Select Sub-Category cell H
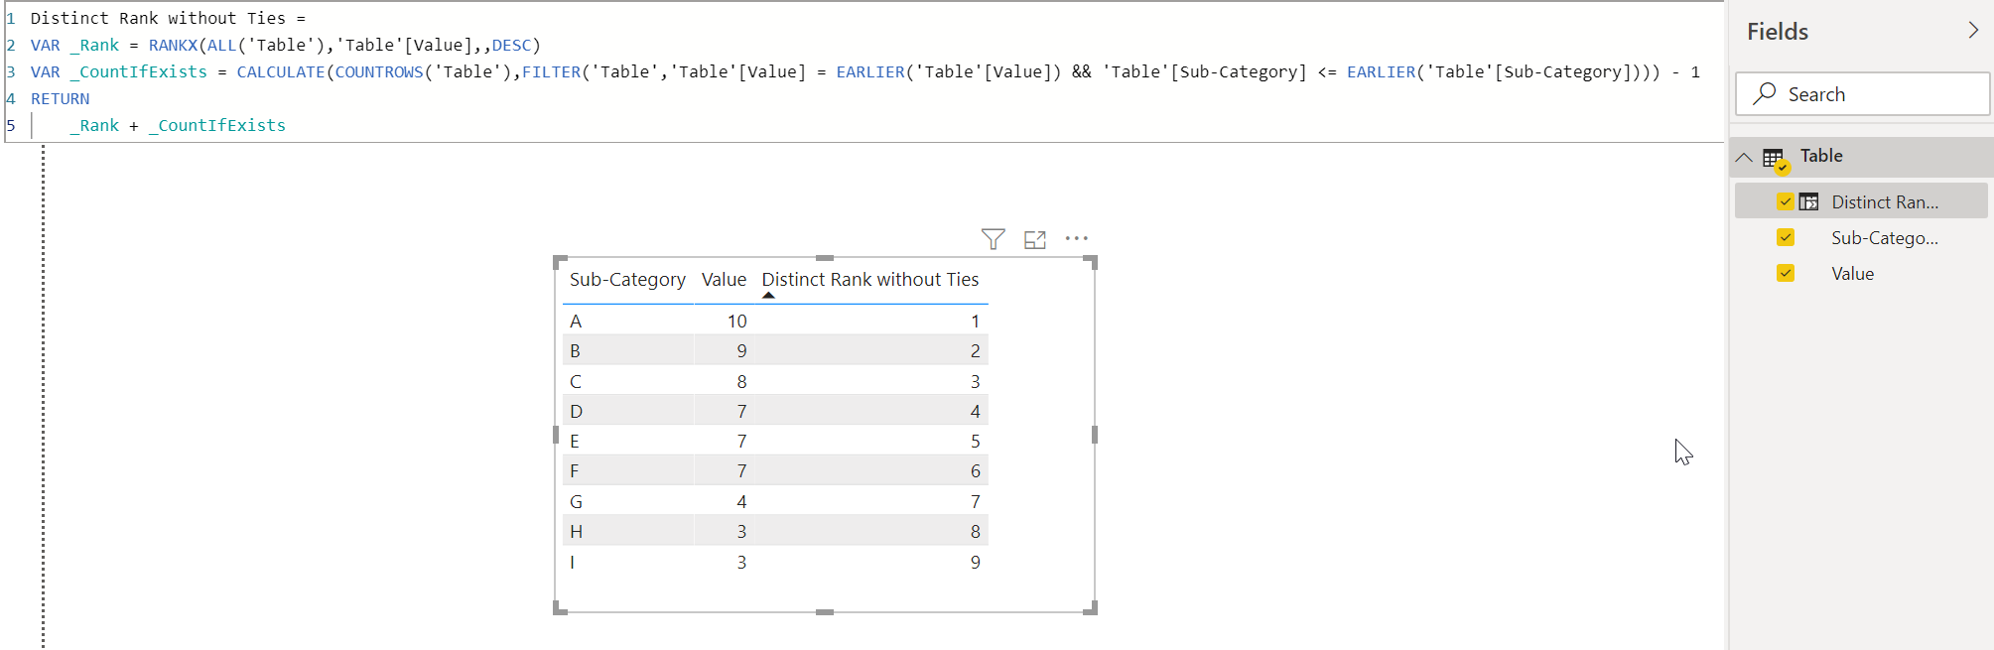 click(x=576, y=532)
